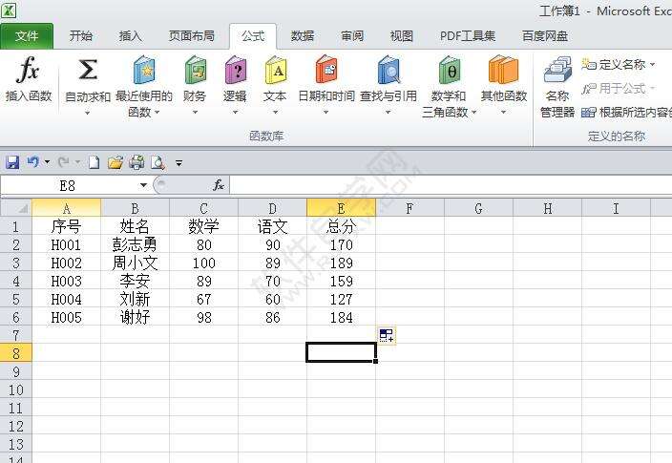Click cell containing 周小文

[x=135, y=263]
